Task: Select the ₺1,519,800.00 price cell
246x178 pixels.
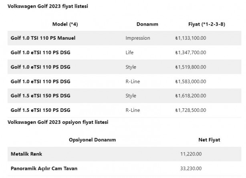Action: coord(190,67)
